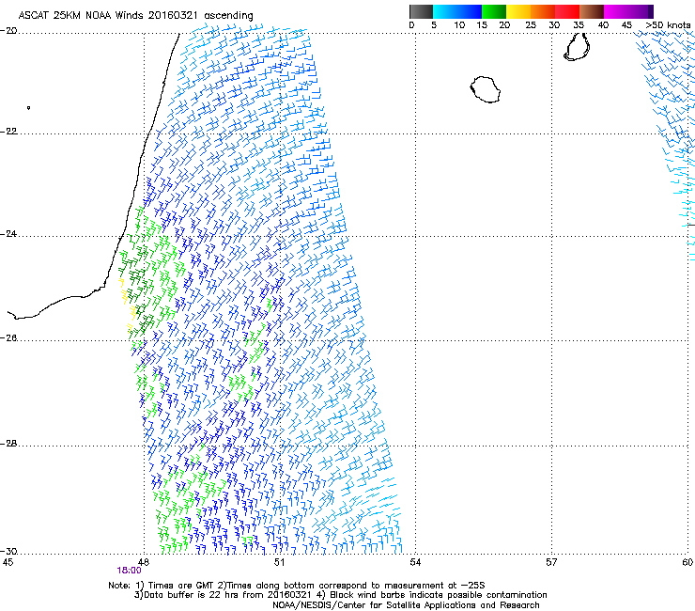Click the title 'ASCAT 25KM NOAA Winds 20160321 ascending'
Viewport: 695px width, 611px height.
click(x=135, y=15)
